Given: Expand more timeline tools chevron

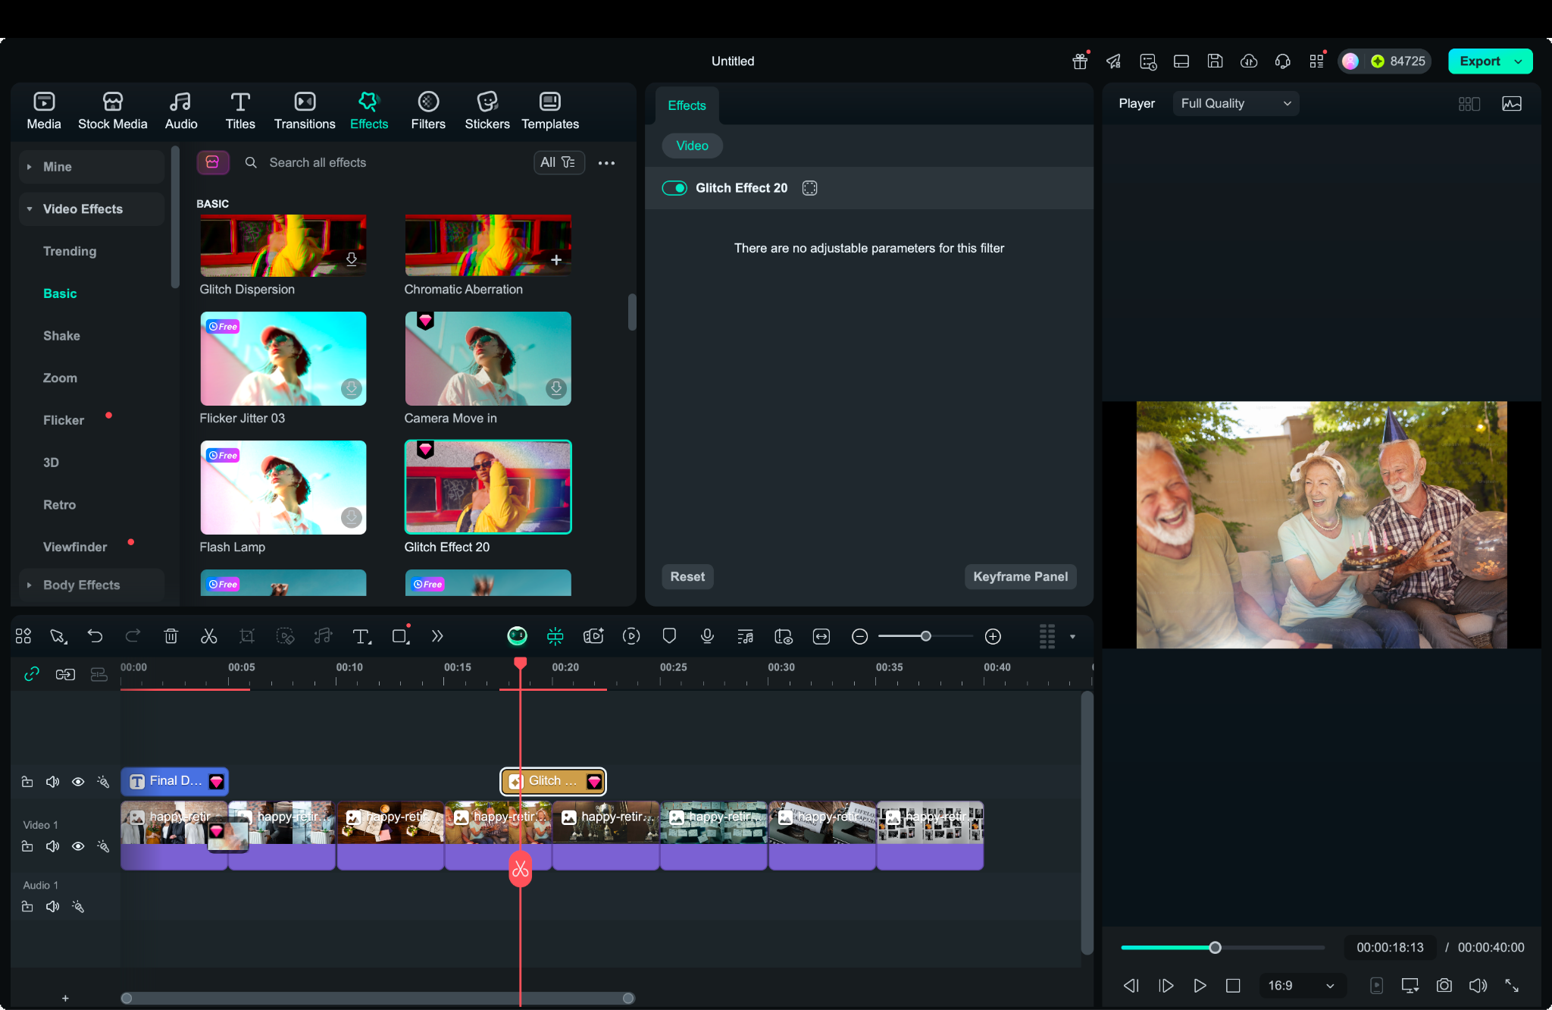Looking at the screenshot, I should pos(437,636).
